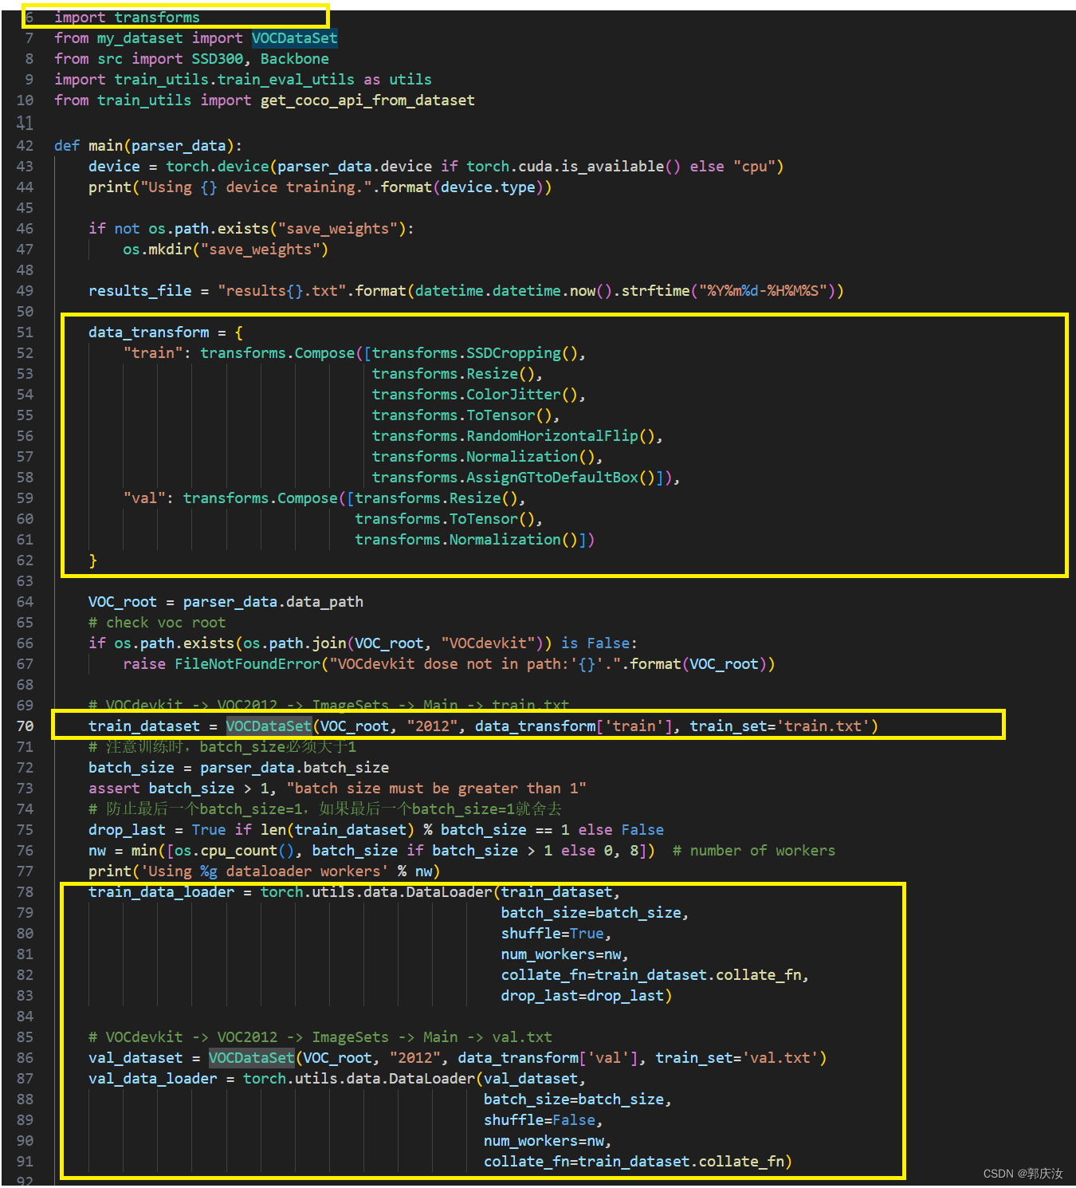Click line number 51 in the gutter
This screenshot has height=1188, width=1076.
coord(25,332)
